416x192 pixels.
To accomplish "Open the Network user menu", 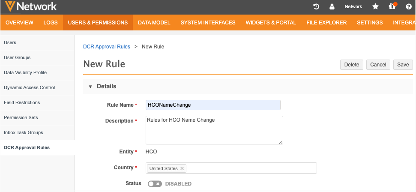I will coord(353,6).
